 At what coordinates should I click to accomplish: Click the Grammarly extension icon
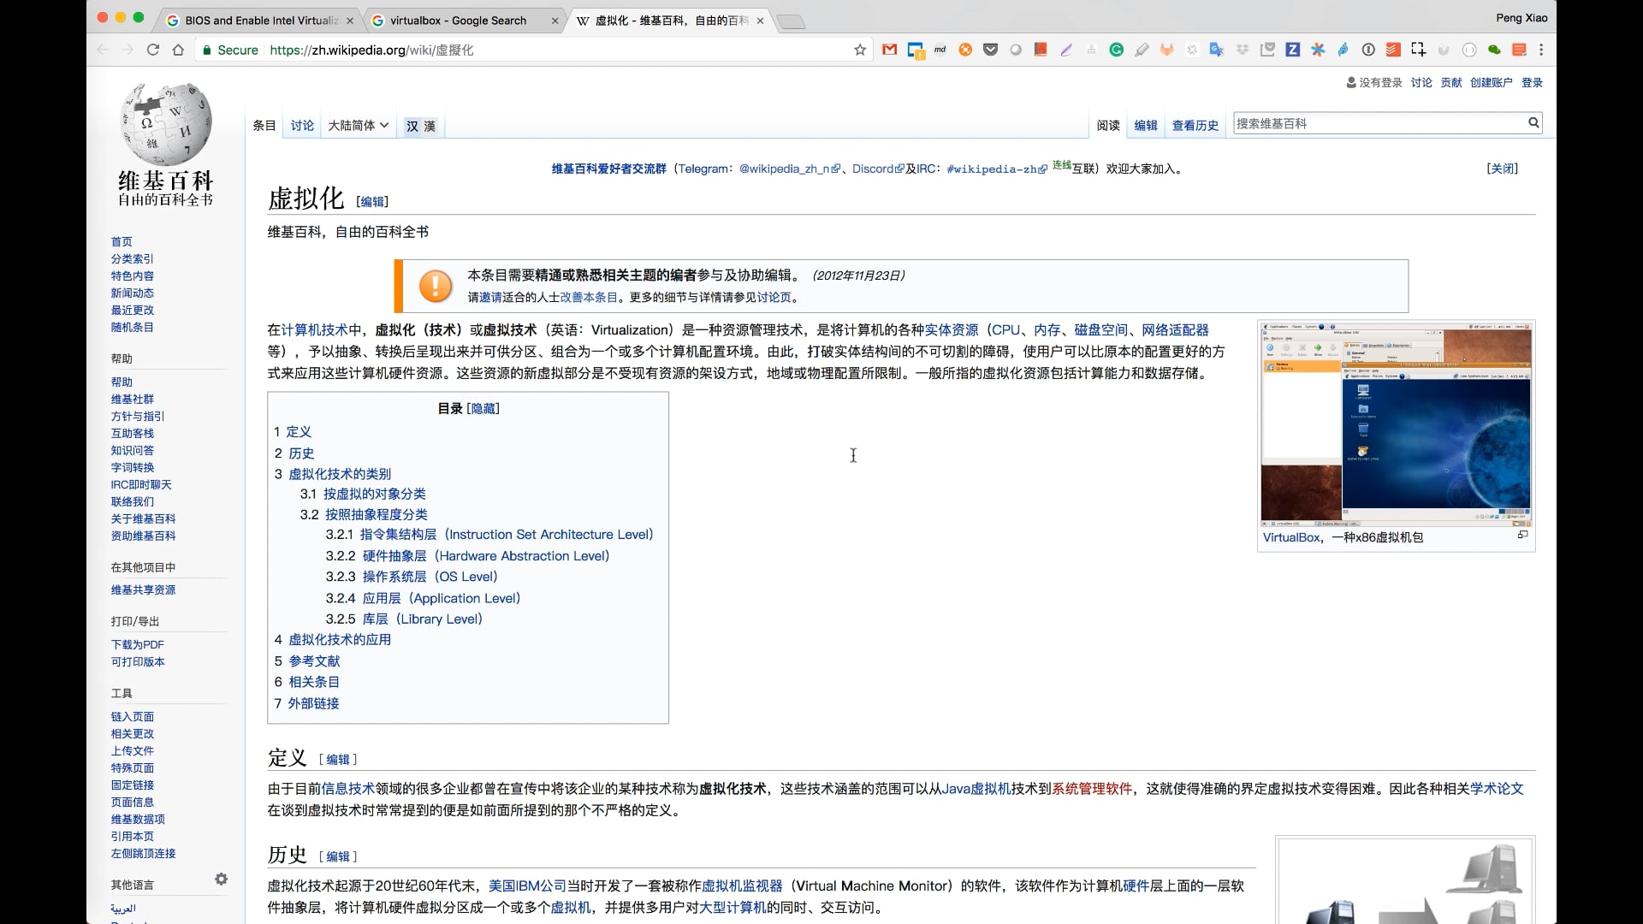(x=1116, y=50)
